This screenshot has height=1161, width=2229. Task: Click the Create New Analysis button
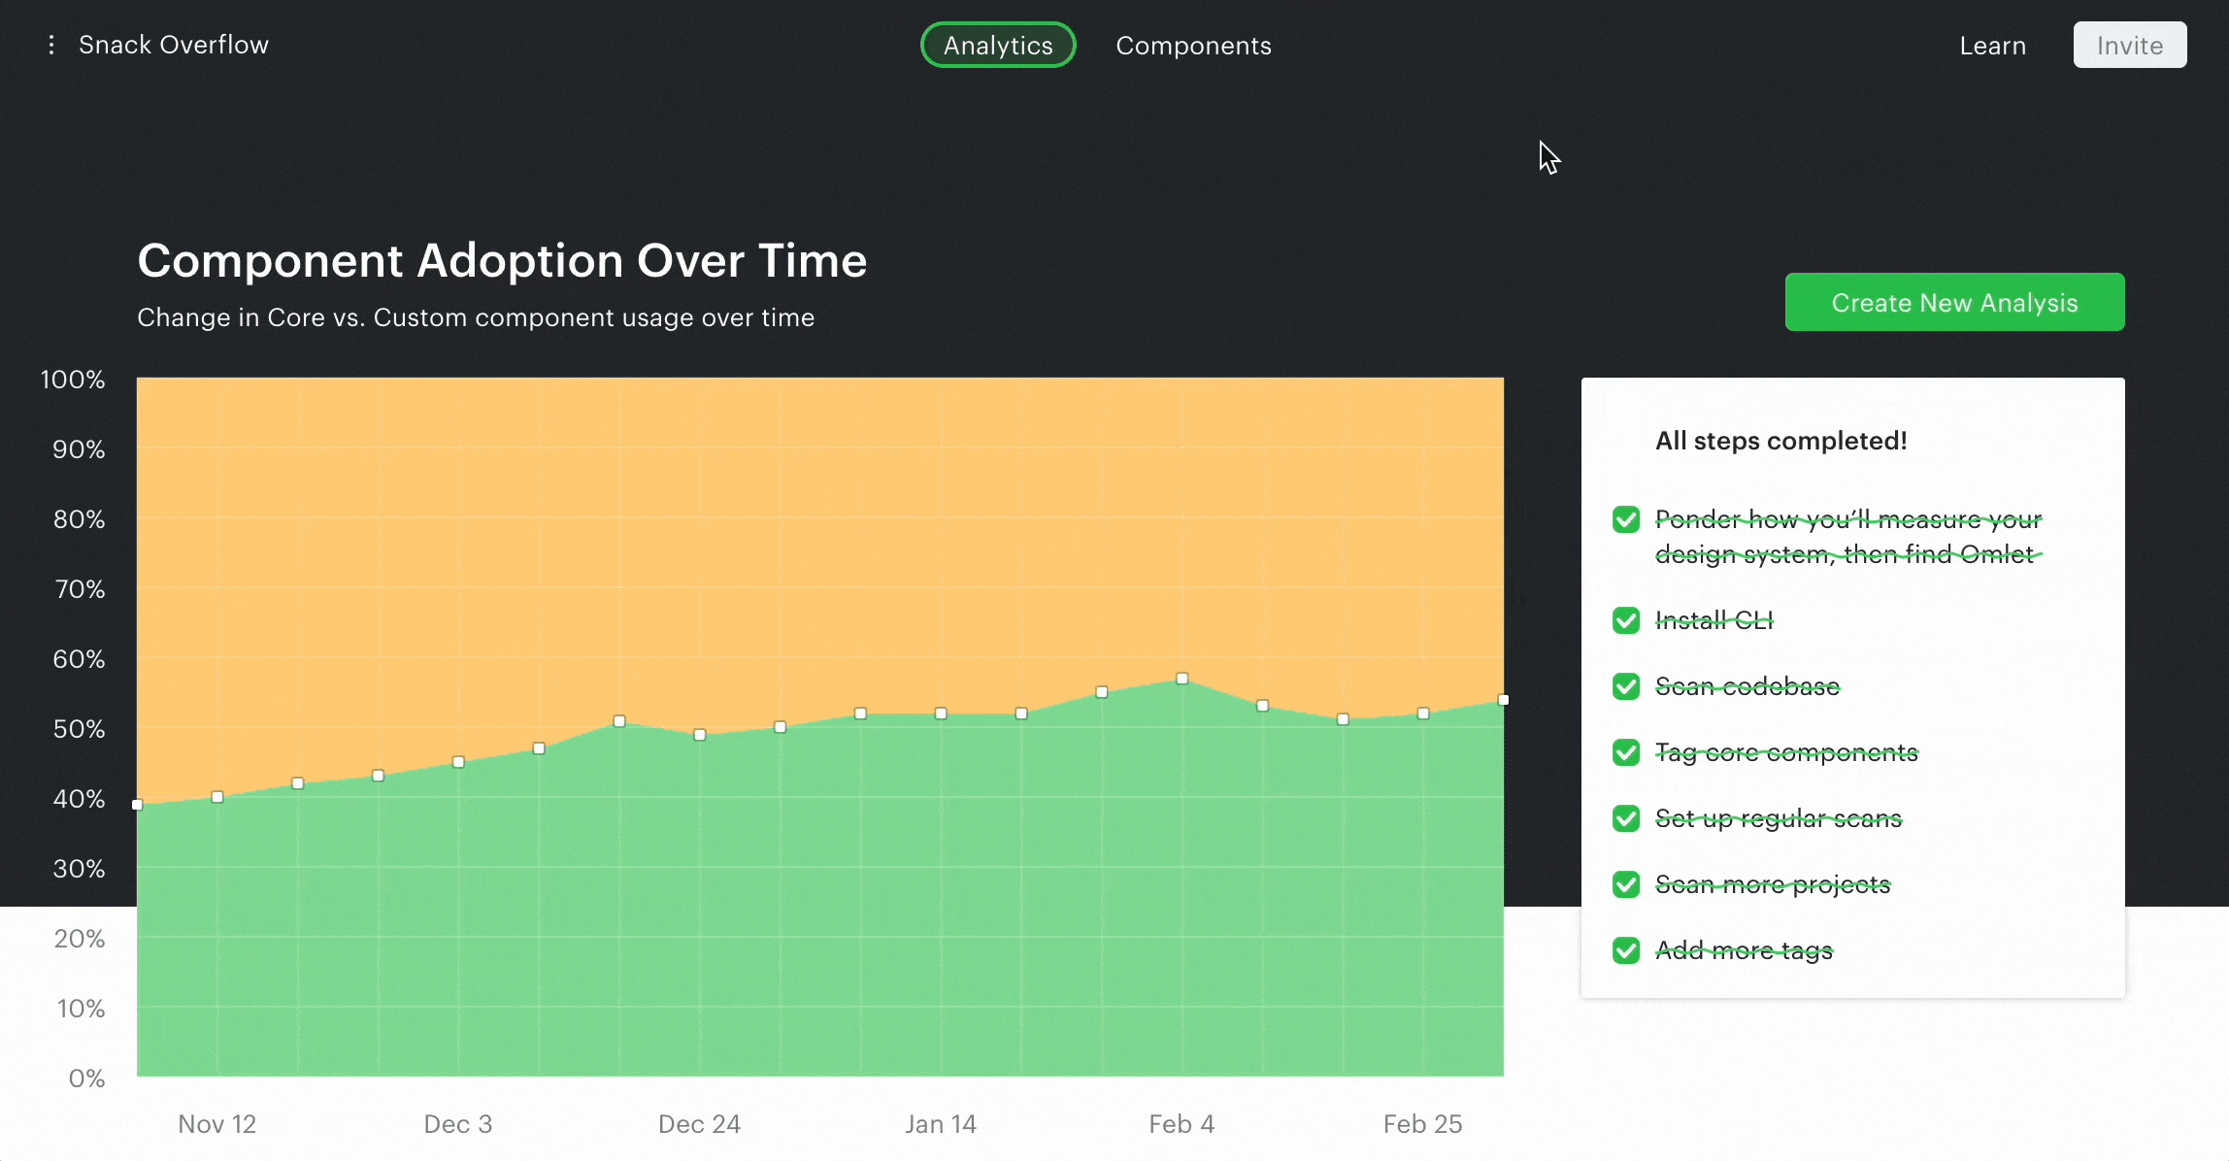pos(1955,302)
